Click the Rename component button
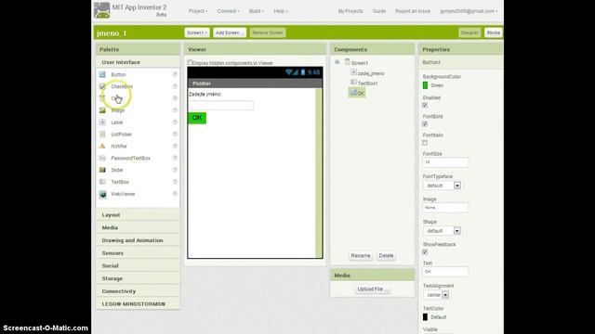595x334 pixels. click(361, 256)
